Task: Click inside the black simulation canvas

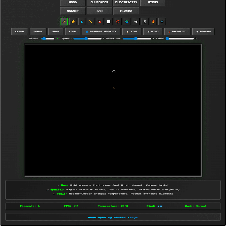Action: [x=113, y=123]
